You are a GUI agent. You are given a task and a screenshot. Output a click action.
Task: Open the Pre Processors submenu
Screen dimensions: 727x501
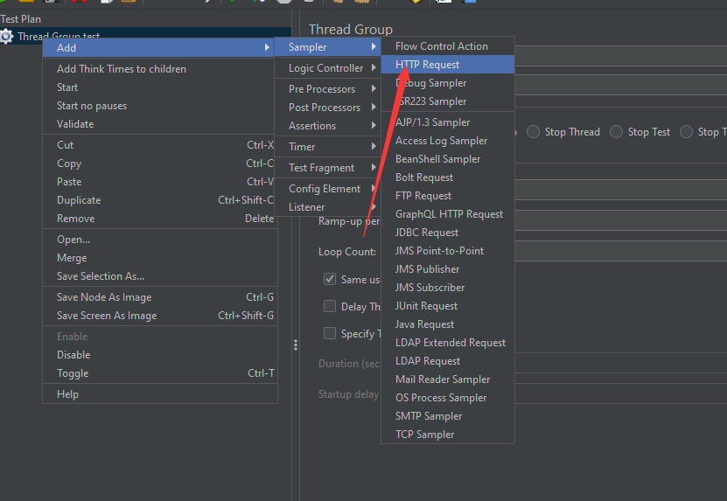tap(323, 89)
